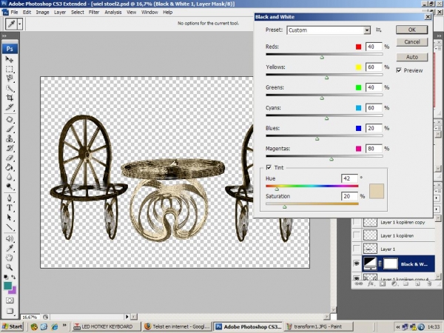The height and width of the screenshot is (333, 444).
Task: Select the Healing Brush tool
Action: tap(10, 119)
